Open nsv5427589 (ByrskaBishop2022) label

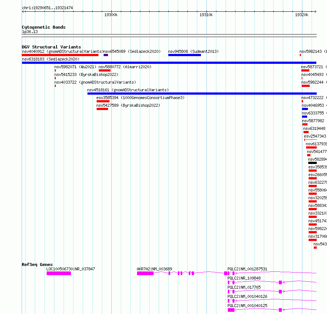point(128,105)
